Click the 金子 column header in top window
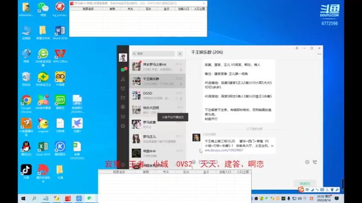The image size is (362, 203). click(x=166, y=9)
